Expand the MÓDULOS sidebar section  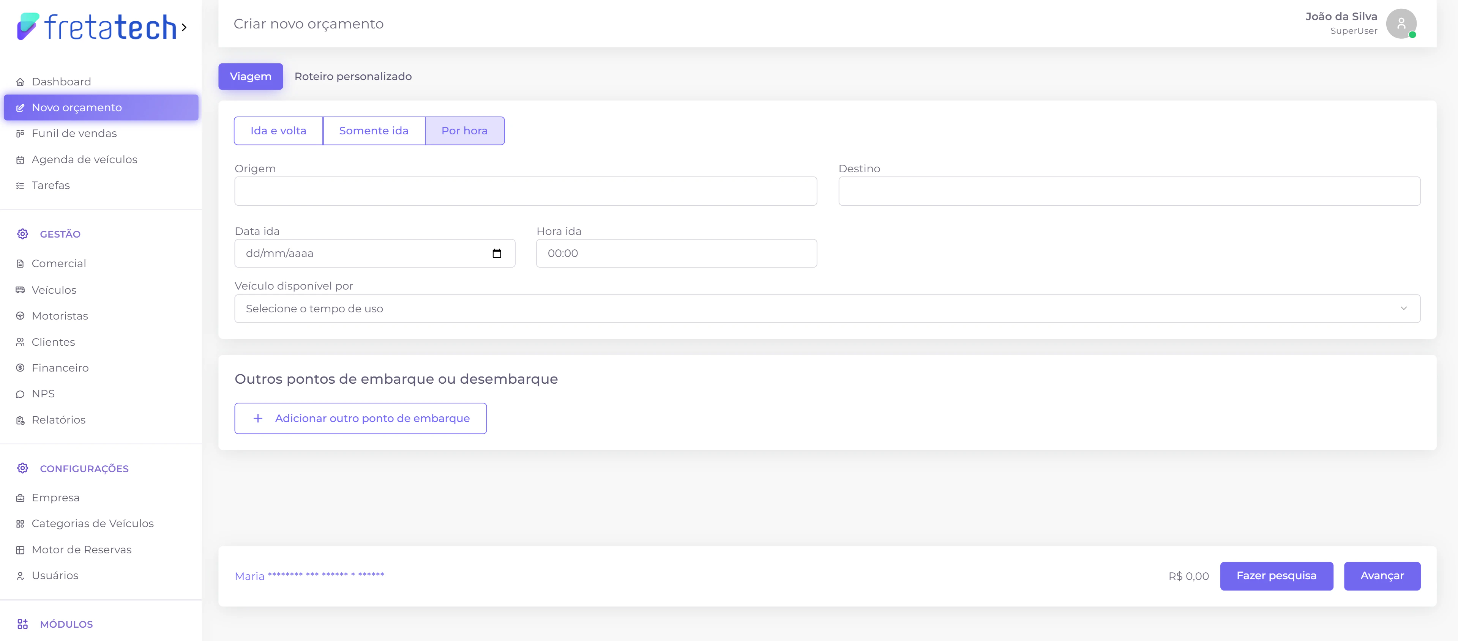(66, 624)
